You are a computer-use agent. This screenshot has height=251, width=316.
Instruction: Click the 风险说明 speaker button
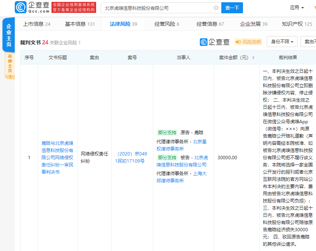[x=248, y=42]
